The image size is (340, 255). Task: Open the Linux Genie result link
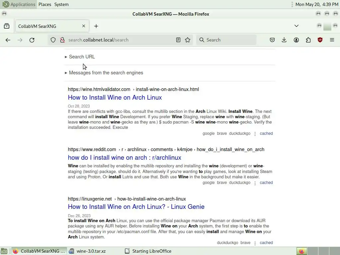coord(136,207)
